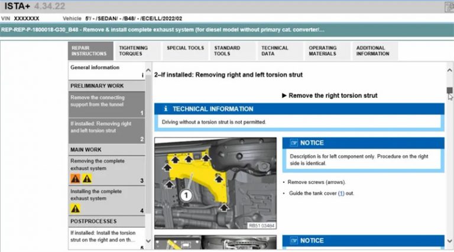This screenshot has width=454, height=252.
Task: Open the Technical Data tab
Action: [275, 51]
